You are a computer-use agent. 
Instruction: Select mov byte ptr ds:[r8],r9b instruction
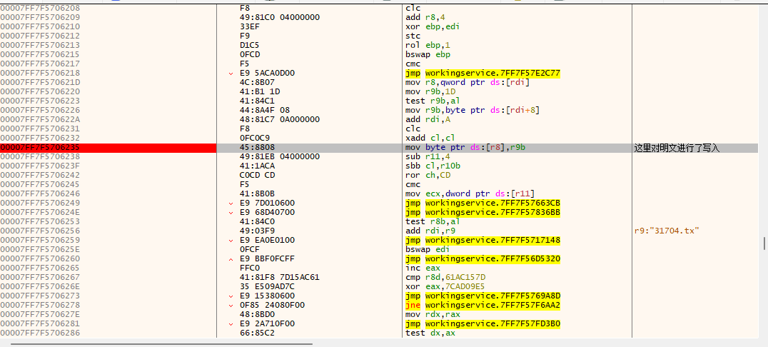[x=465, y=148]
